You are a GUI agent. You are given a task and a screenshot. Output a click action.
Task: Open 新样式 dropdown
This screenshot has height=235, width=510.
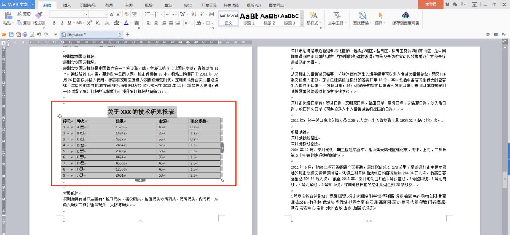pos(314,23)
